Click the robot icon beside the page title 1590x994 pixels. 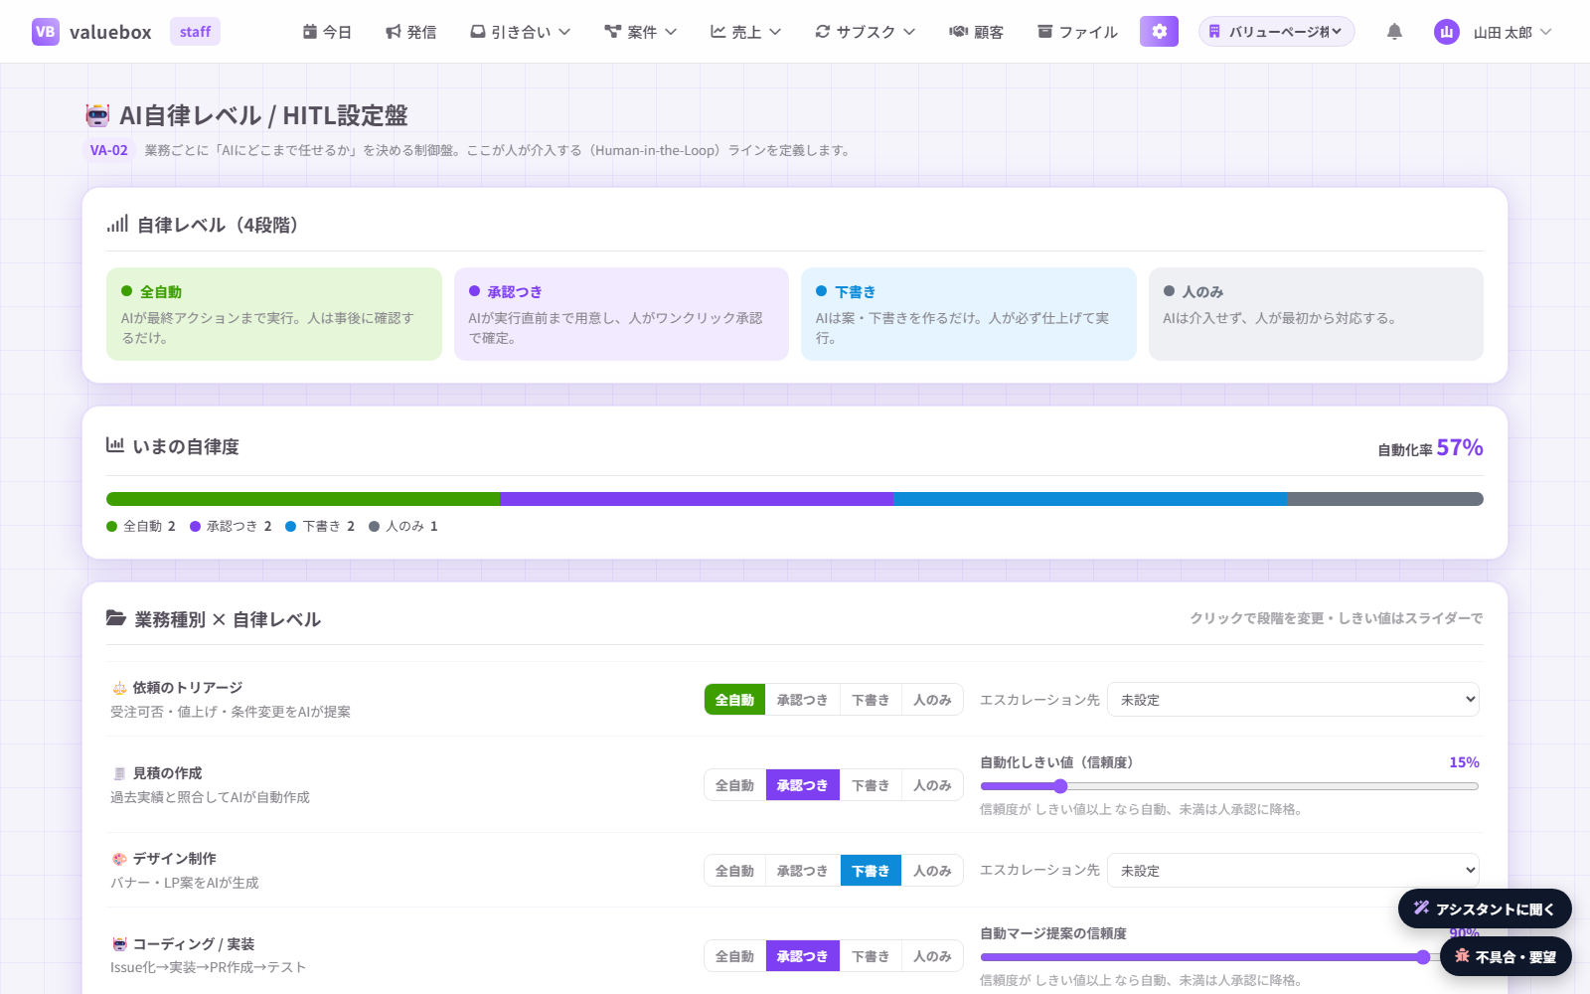[97, 115]
